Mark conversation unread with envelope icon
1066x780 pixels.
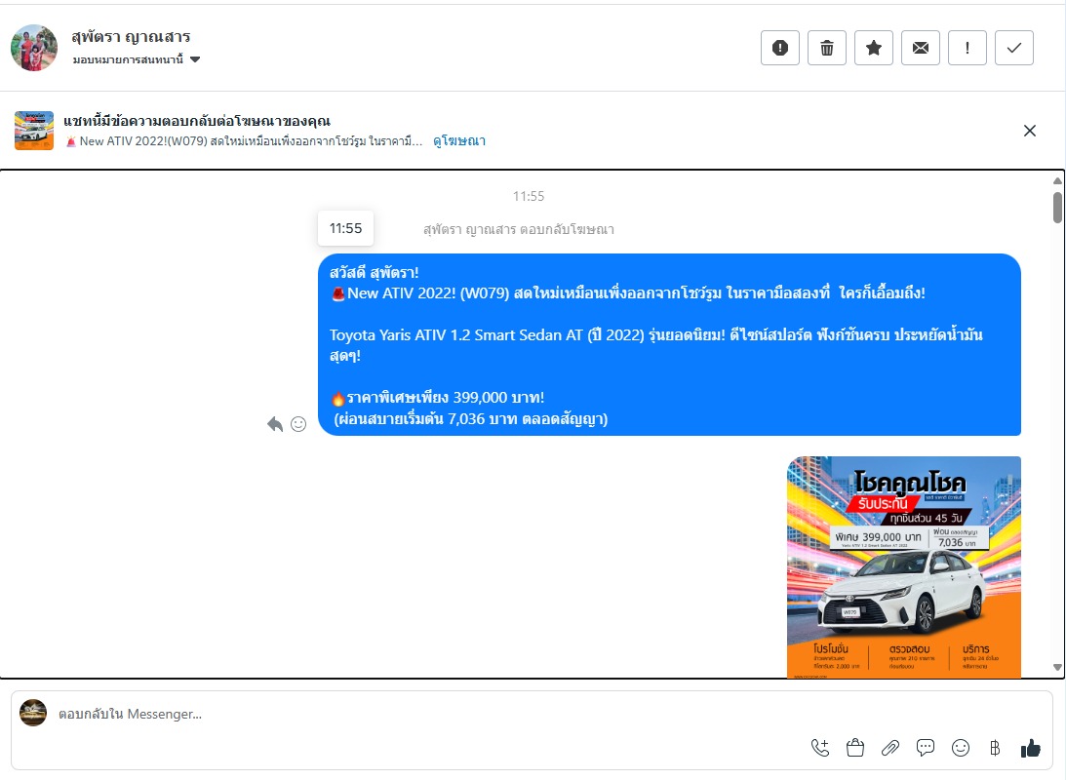pos(921,48)
